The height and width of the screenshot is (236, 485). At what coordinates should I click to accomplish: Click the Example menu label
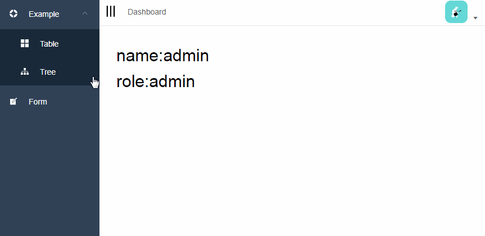click(44, 14)
